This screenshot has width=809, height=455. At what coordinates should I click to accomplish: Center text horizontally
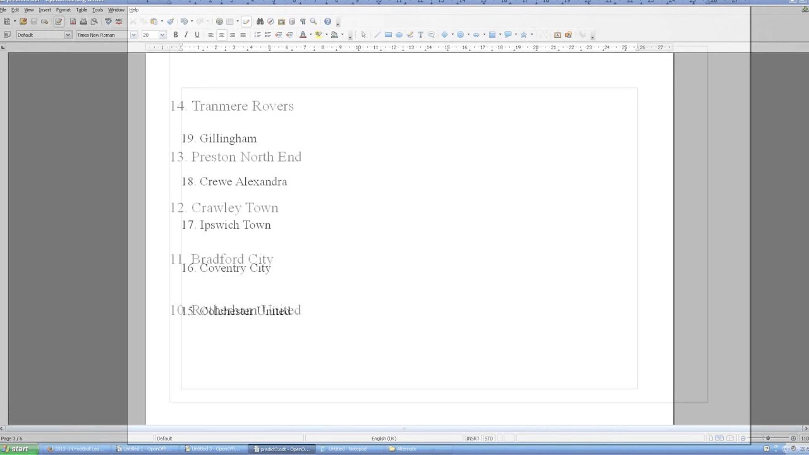[x=221, y=35]
